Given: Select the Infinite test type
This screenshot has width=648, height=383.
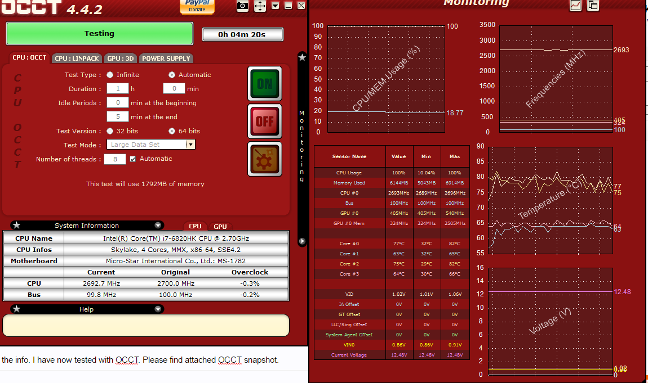Looking at the screenshot, I should [x=110, y=75].
